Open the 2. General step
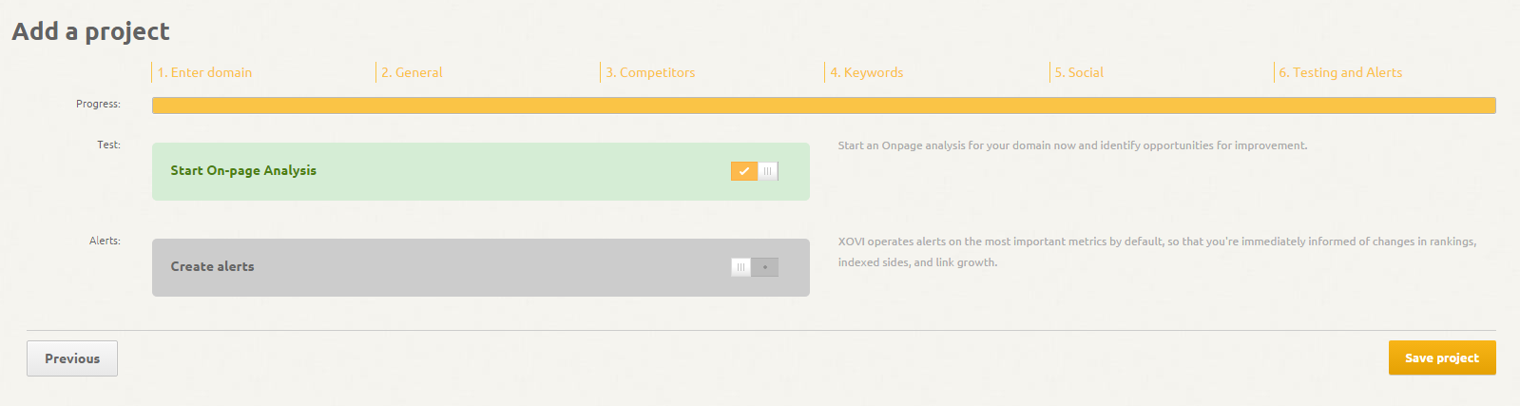Image resolution: width=1520 pixels, height=406 pixels. click(412, 72)
